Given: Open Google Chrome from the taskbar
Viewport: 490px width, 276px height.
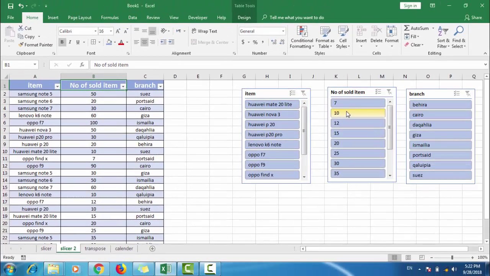Looking at the screenshot, I should click(x=98, y=269).
